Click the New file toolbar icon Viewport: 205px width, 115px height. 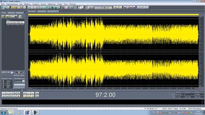pos(13,8)
